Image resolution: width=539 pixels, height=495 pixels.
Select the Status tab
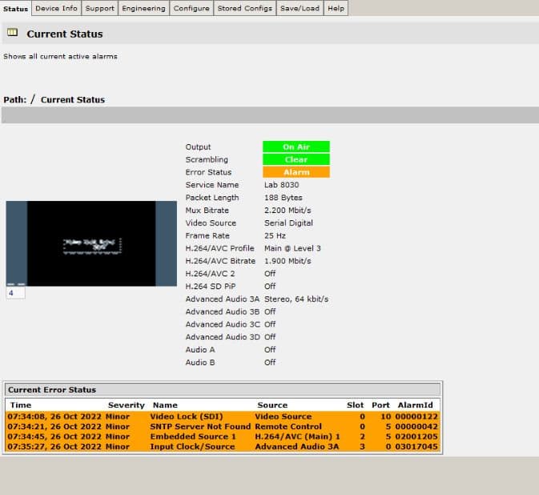16,9
